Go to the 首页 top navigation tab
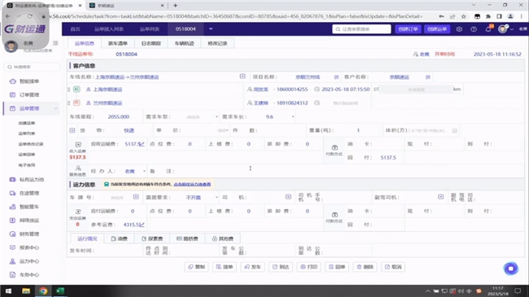The image size is (529, 297). point(75,29)
